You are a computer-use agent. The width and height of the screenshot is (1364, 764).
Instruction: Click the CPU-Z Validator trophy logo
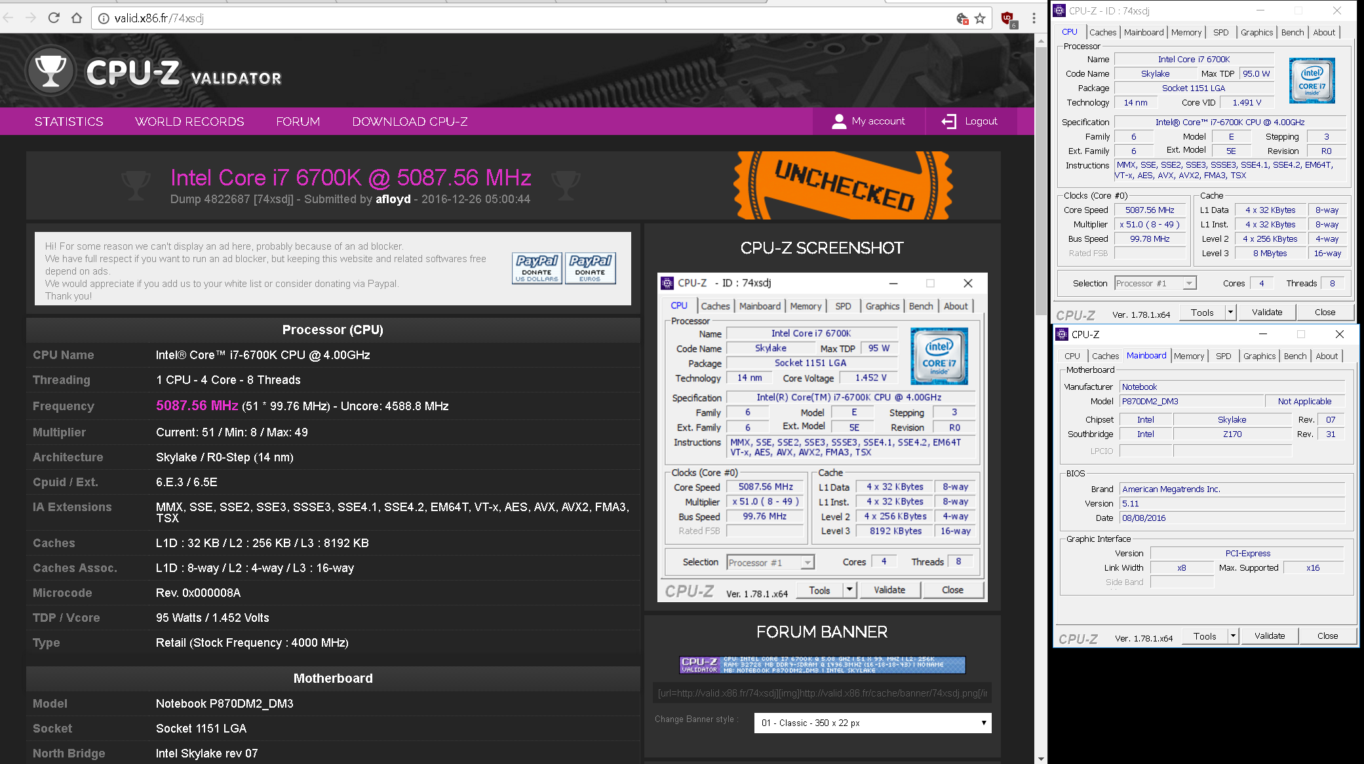(50, 70)
